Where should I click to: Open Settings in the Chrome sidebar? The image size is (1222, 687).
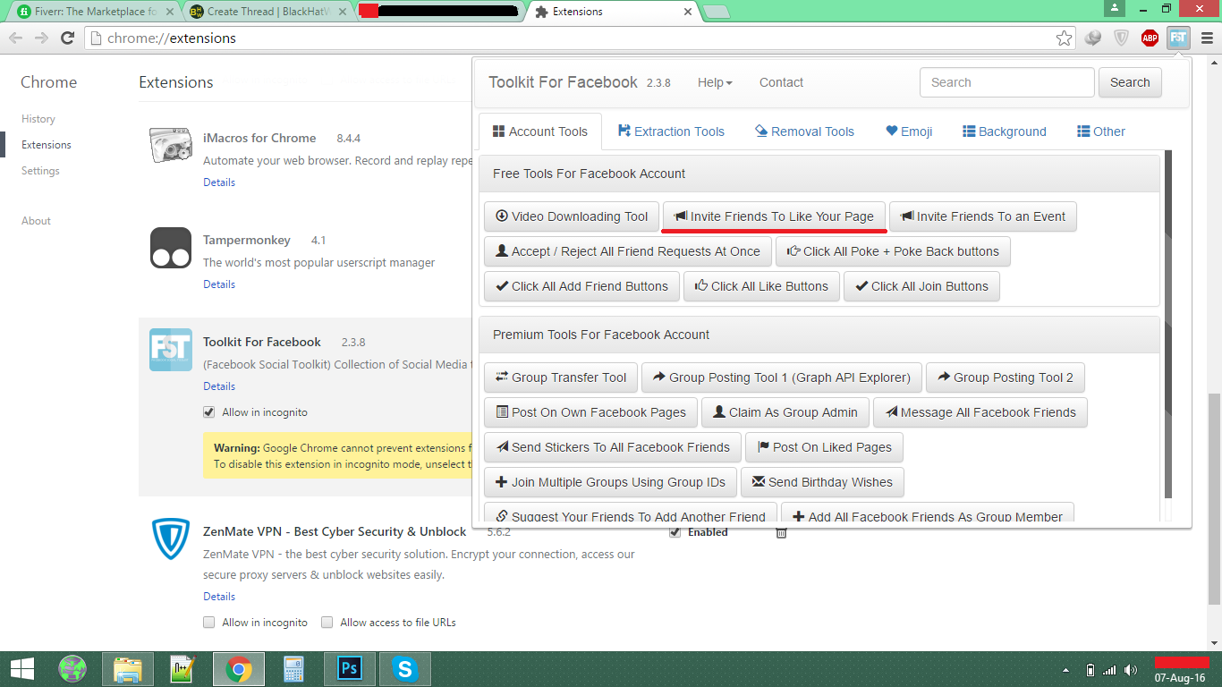(x=40, y=171)
